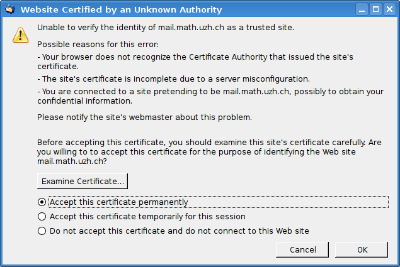Click the 'server misconfiguration' reason line
400x267 pixels.
point(173,79)
